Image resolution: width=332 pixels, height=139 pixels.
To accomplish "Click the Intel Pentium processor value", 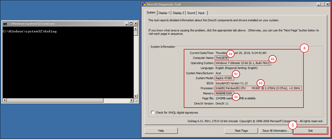I will 258,88.
